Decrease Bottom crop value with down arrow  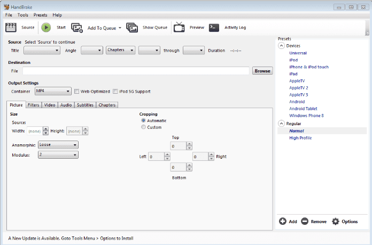pyautogui.click(x=189, y=169)
